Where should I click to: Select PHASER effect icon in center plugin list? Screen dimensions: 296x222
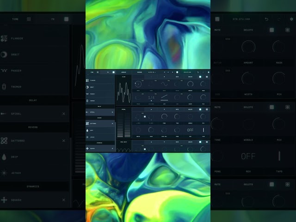pos(87,94)
